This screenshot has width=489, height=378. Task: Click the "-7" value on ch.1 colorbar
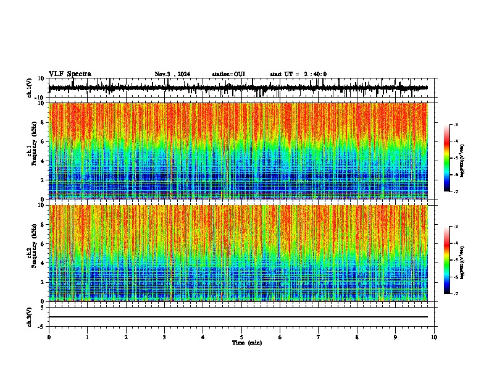[x=456, y=191]
